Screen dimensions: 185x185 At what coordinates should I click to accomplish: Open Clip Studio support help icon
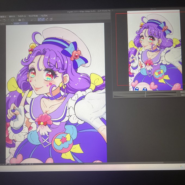click(x=51, y=19)
